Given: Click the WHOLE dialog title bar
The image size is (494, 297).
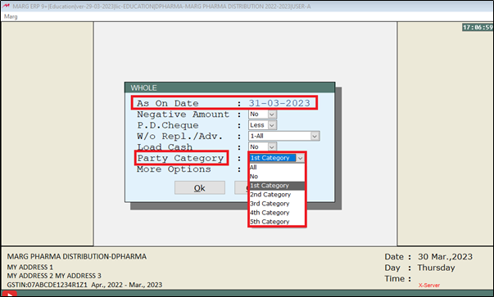Looking at the screenshot, I should (229, 88).
